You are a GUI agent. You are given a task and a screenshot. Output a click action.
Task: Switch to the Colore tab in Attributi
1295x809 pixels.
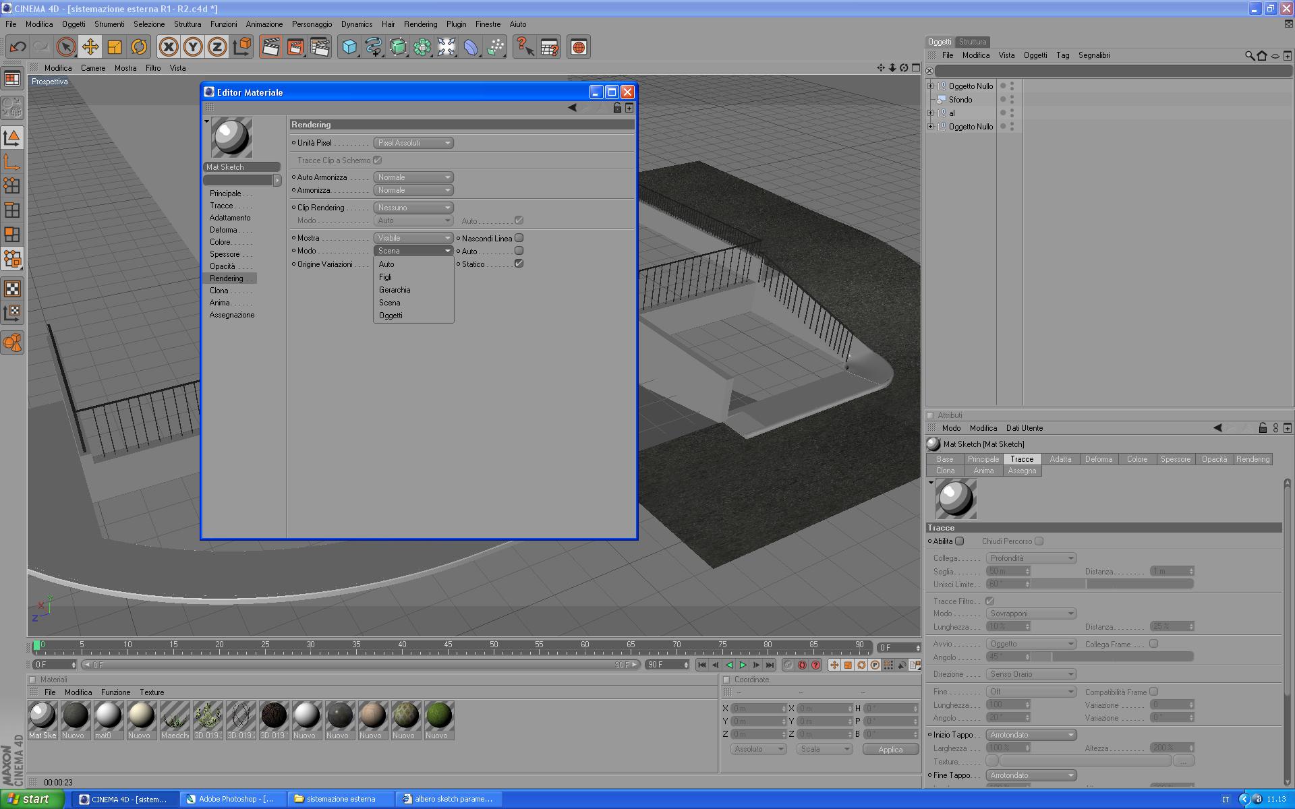tap(1136, 459)
